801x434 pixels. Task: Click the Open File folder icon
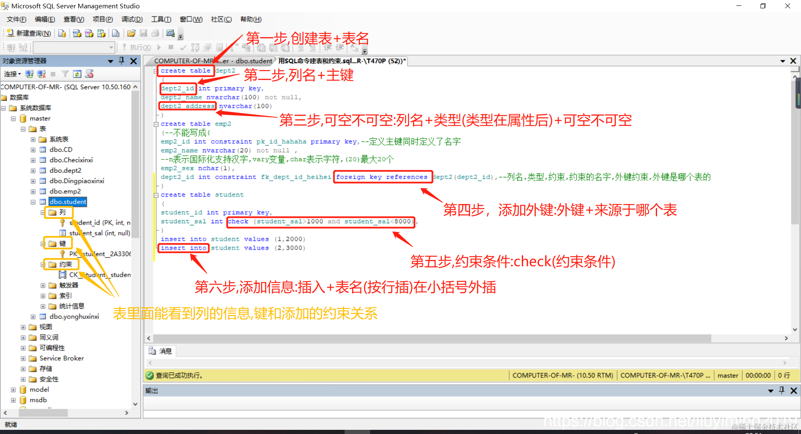[x=131, y=33]
